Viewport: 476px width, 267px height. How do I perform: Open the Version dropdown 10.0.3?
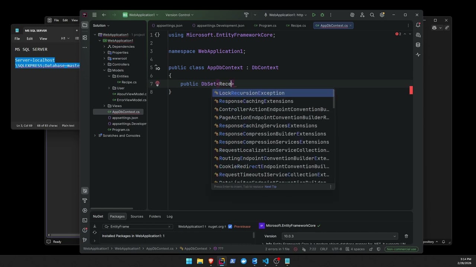point(340,236)
